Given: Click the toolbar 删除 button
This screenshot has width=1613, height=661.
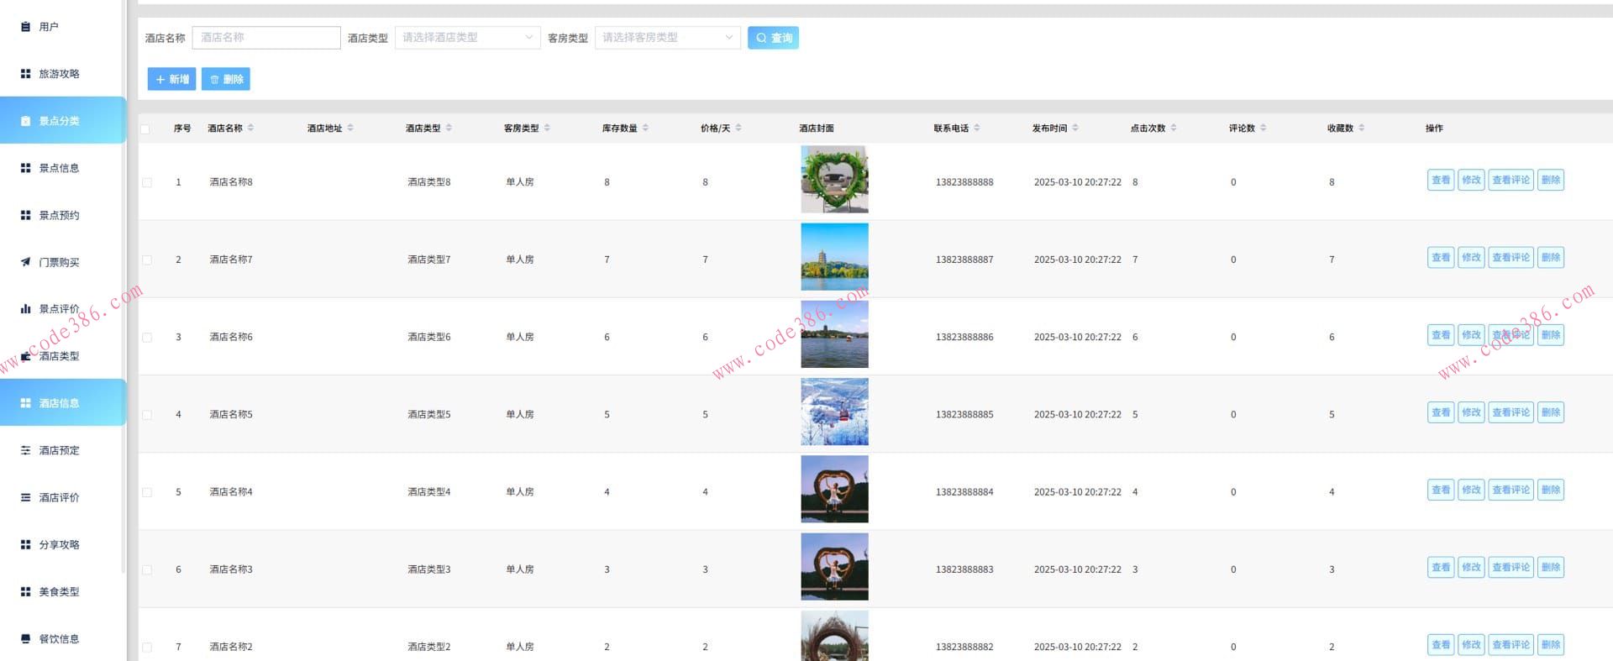Looking at the screenshot, I should pos(226,79).
